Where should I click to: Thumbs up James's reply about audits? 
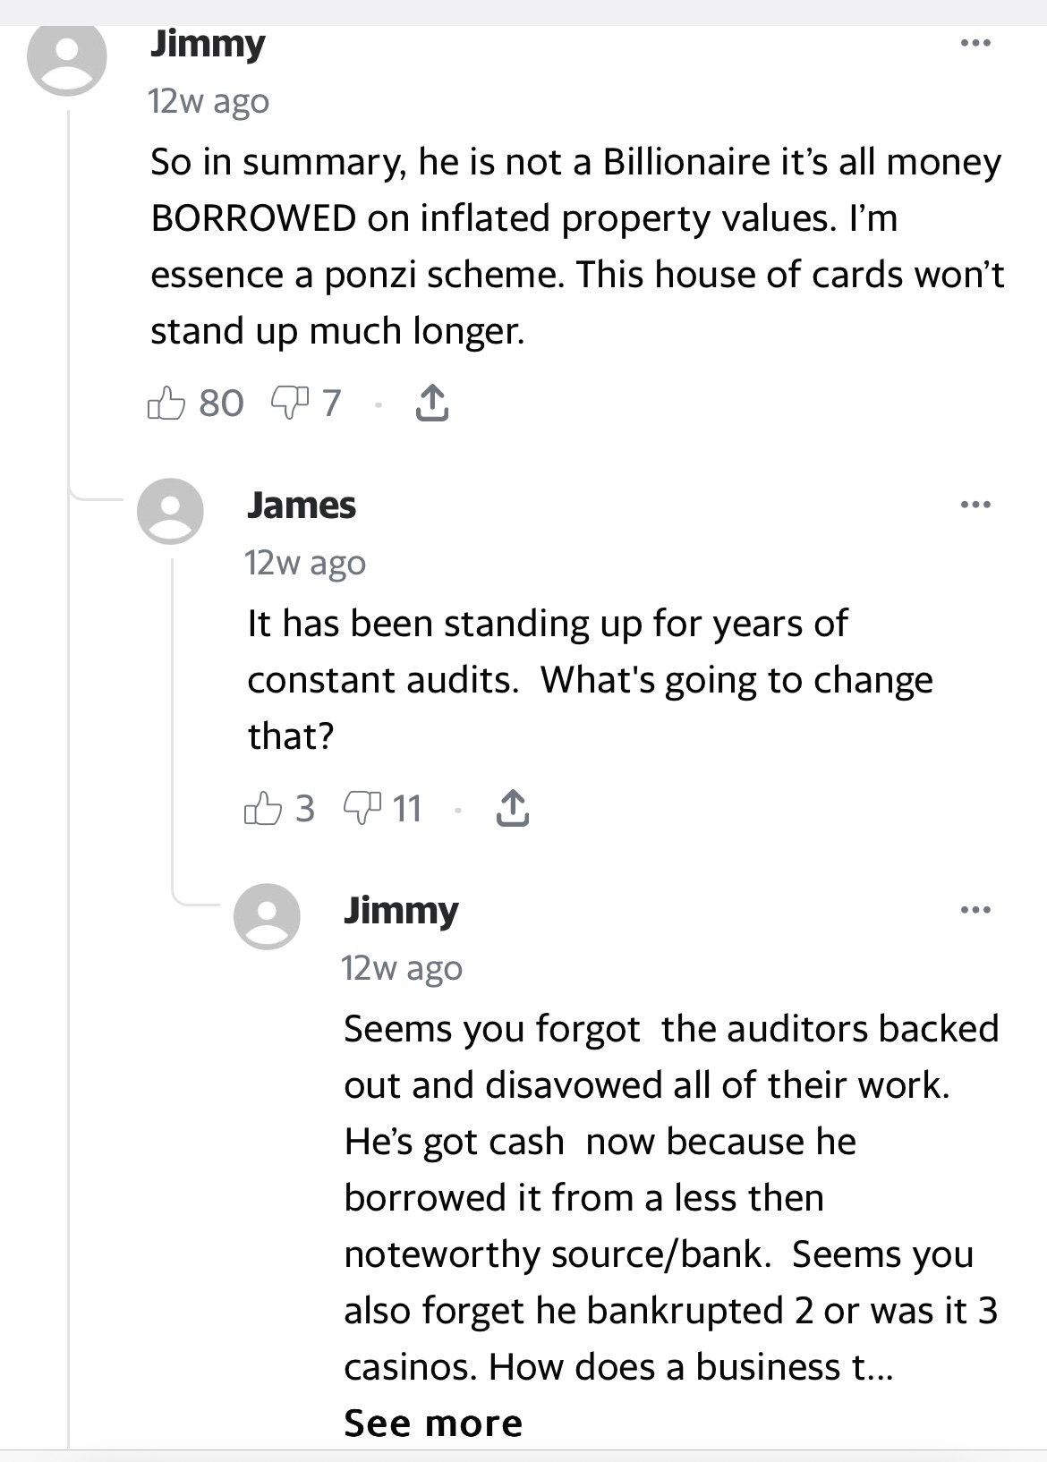(x=263, y=809)
